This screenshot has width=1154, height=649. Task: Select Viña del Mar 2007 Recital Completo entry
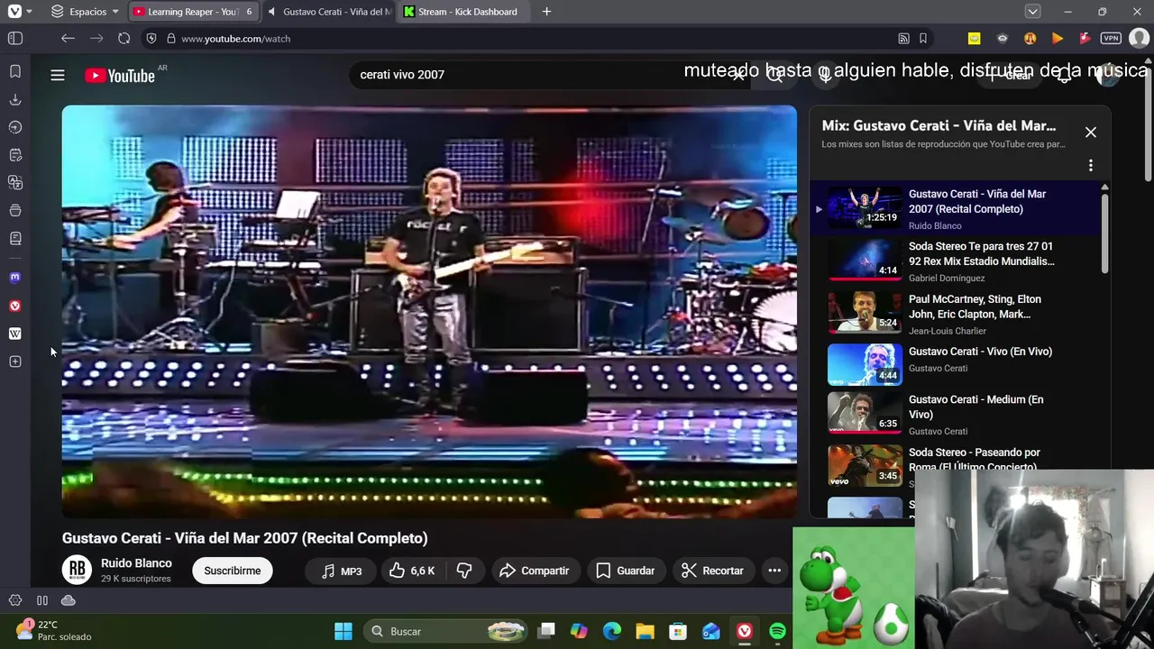956,209
